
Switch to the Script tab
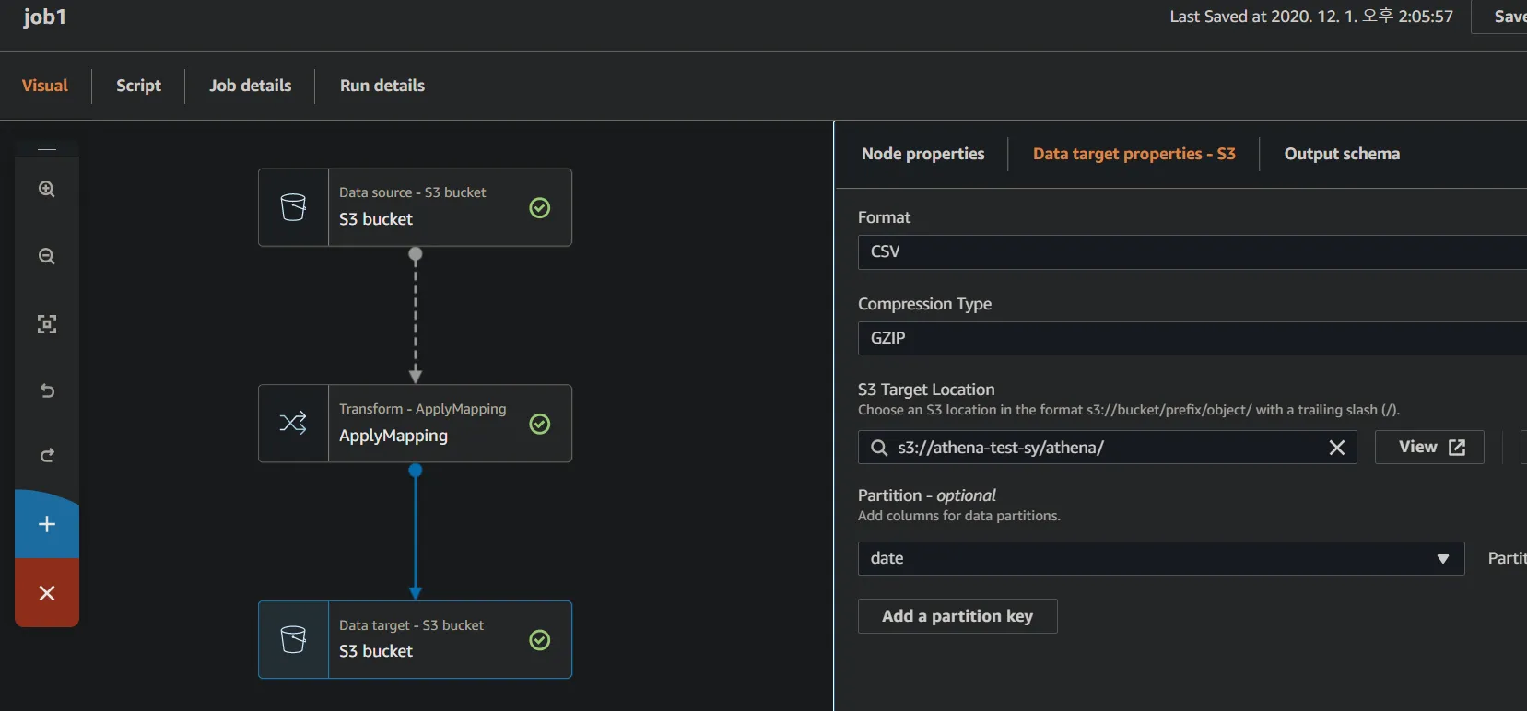click(138, 86)
